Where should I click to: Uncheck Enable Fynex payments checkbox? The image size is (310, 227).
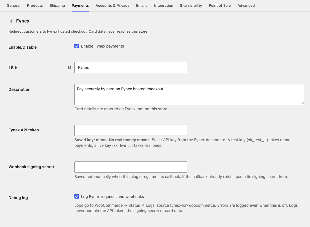coord(77,46)
